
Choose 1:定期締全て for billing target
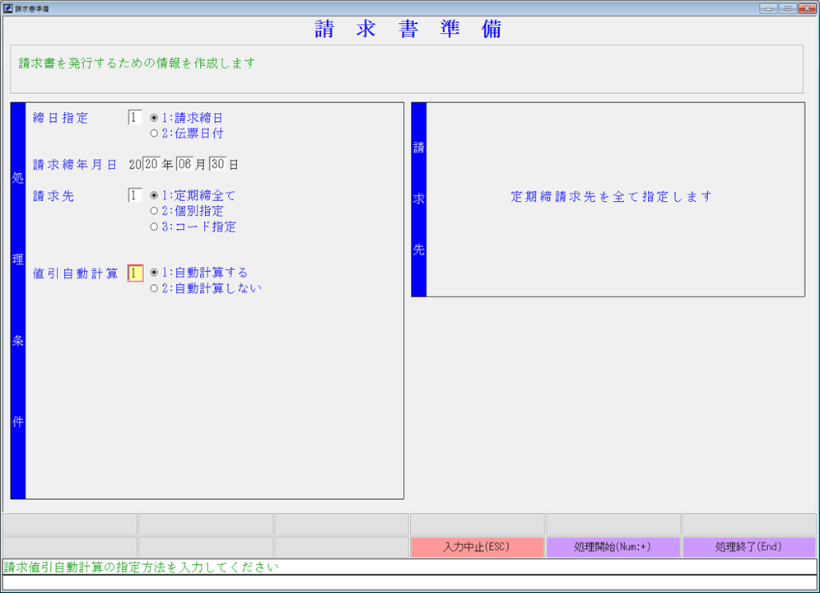click(x=154, y=196)
